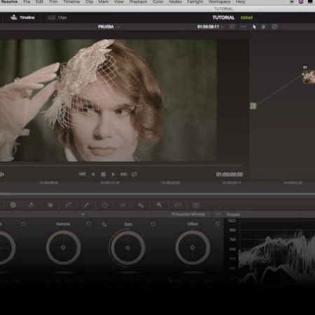This screenshot has height=315, width=315.
Task: Open the Help menu
Action: pos(240,2)
